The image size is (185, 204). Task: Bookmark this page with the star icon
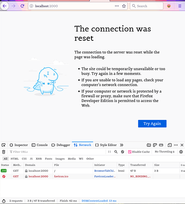[x=124, y=6]
